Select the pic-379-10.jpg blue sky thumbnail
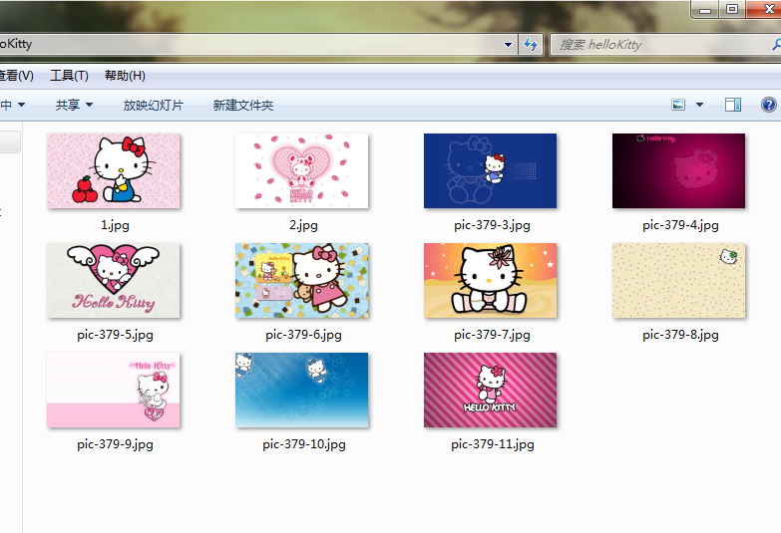 pyautogui.click(x=302, y=391)
